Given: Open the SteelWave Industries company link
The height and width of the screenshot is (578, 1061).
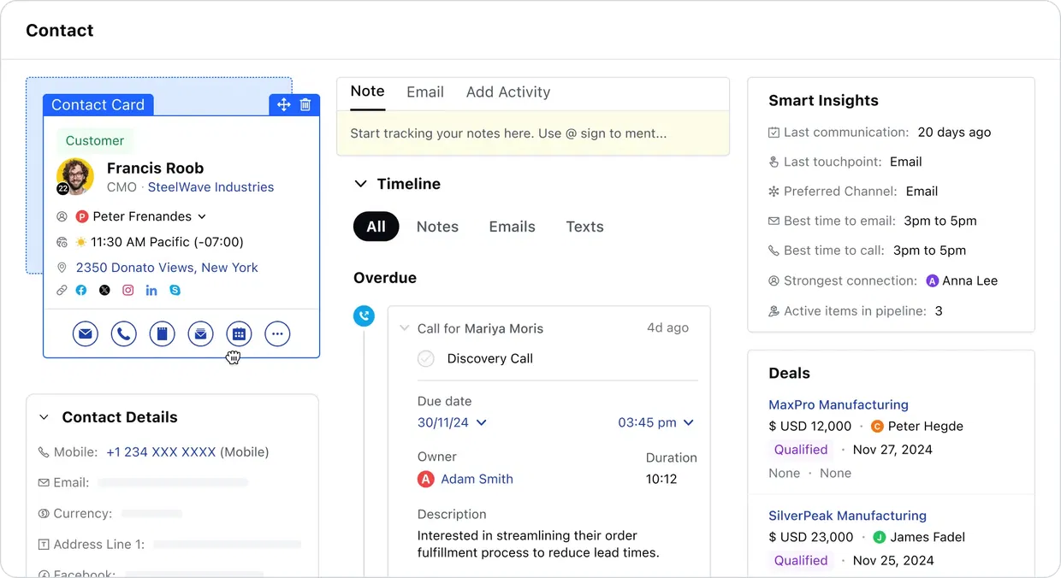Looking at the screenshot, I should pyautogui.click(x=210, y=187).
